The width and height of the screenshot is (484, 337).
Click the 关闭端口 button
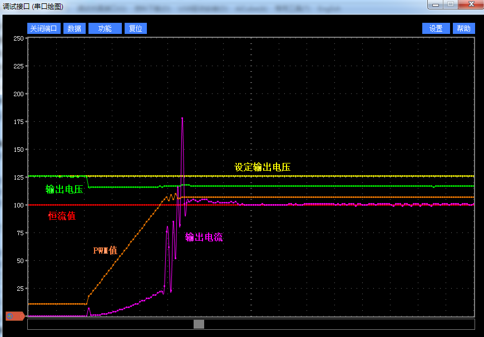(x=44, y=28)
